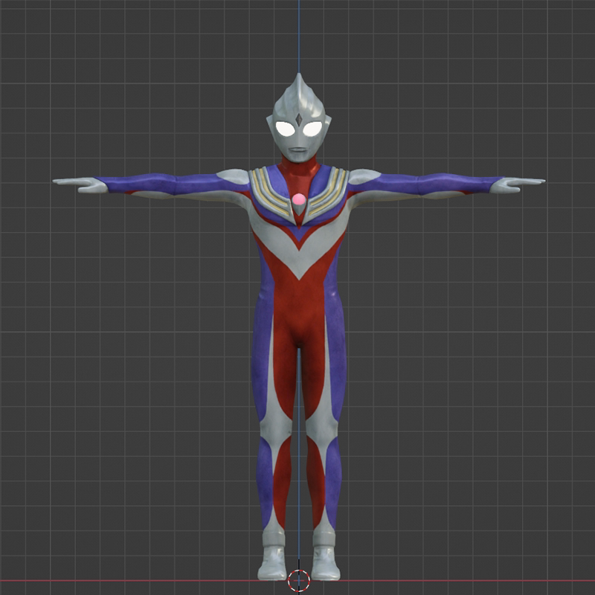595x595 pixels.
Task: Select the hand at the far left of the viewport
Action: [80, 184]
